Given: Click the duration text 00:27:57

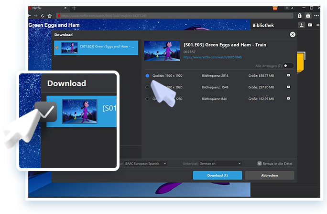Looking at the screenshot, I should 189,52.
